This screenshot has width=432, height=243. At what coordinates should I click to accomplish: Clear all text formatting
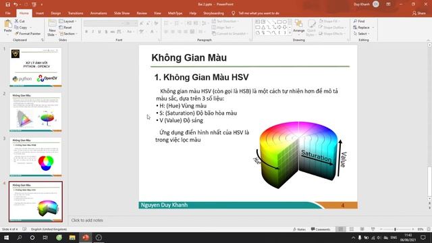tap(156, 24)
